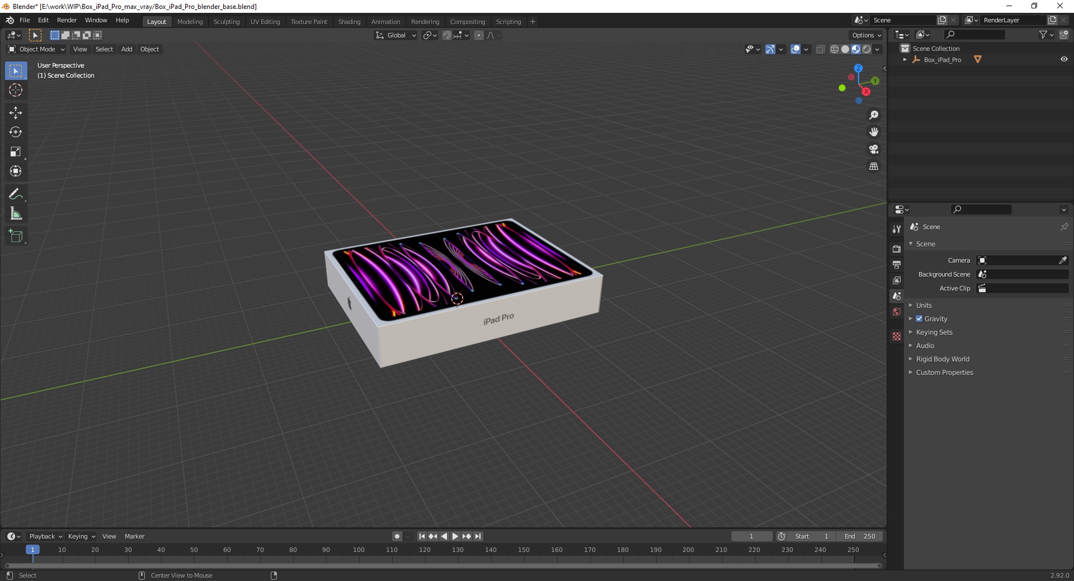The image size is (1074, 581).
Task: Toggle show overlays button
Action: click(795, 49)
